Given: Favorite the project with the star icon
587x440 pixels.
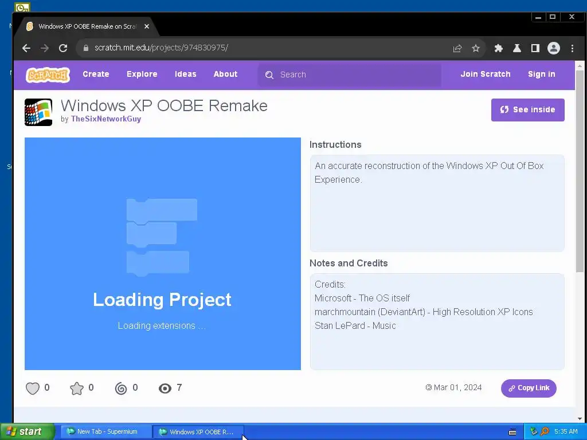Looking at the screenshot, I should tap(77, 388).
